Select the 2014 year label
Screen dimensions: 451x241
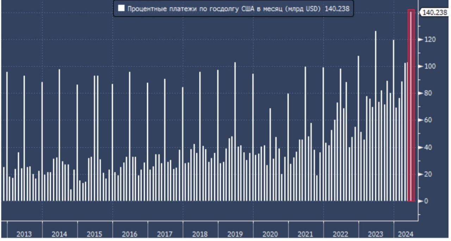point(59,234)
